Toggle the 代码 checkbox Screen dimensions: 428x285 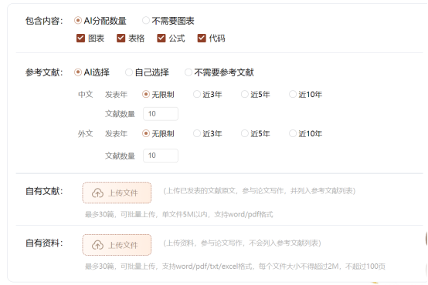(x=202, y=38)
